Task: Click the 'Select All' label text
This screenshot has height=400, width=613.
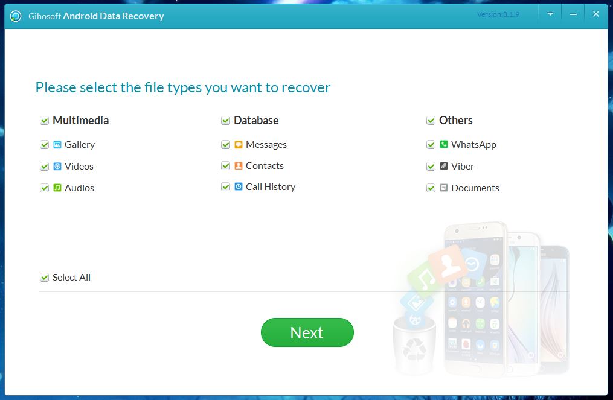Action: click(71, 278)
